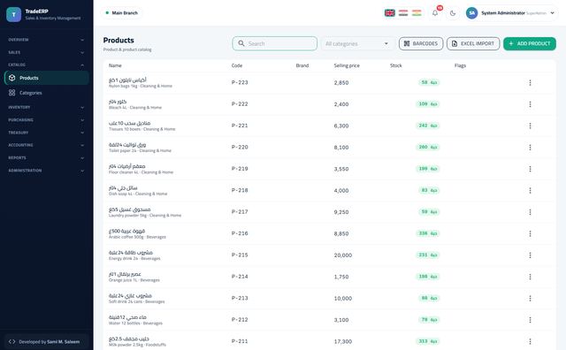Click the Excel Import button
The image size is (566, 350).
pos(473,43)
